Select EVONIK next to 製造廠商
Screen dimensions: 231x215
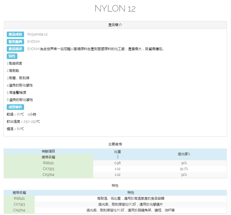34,42
